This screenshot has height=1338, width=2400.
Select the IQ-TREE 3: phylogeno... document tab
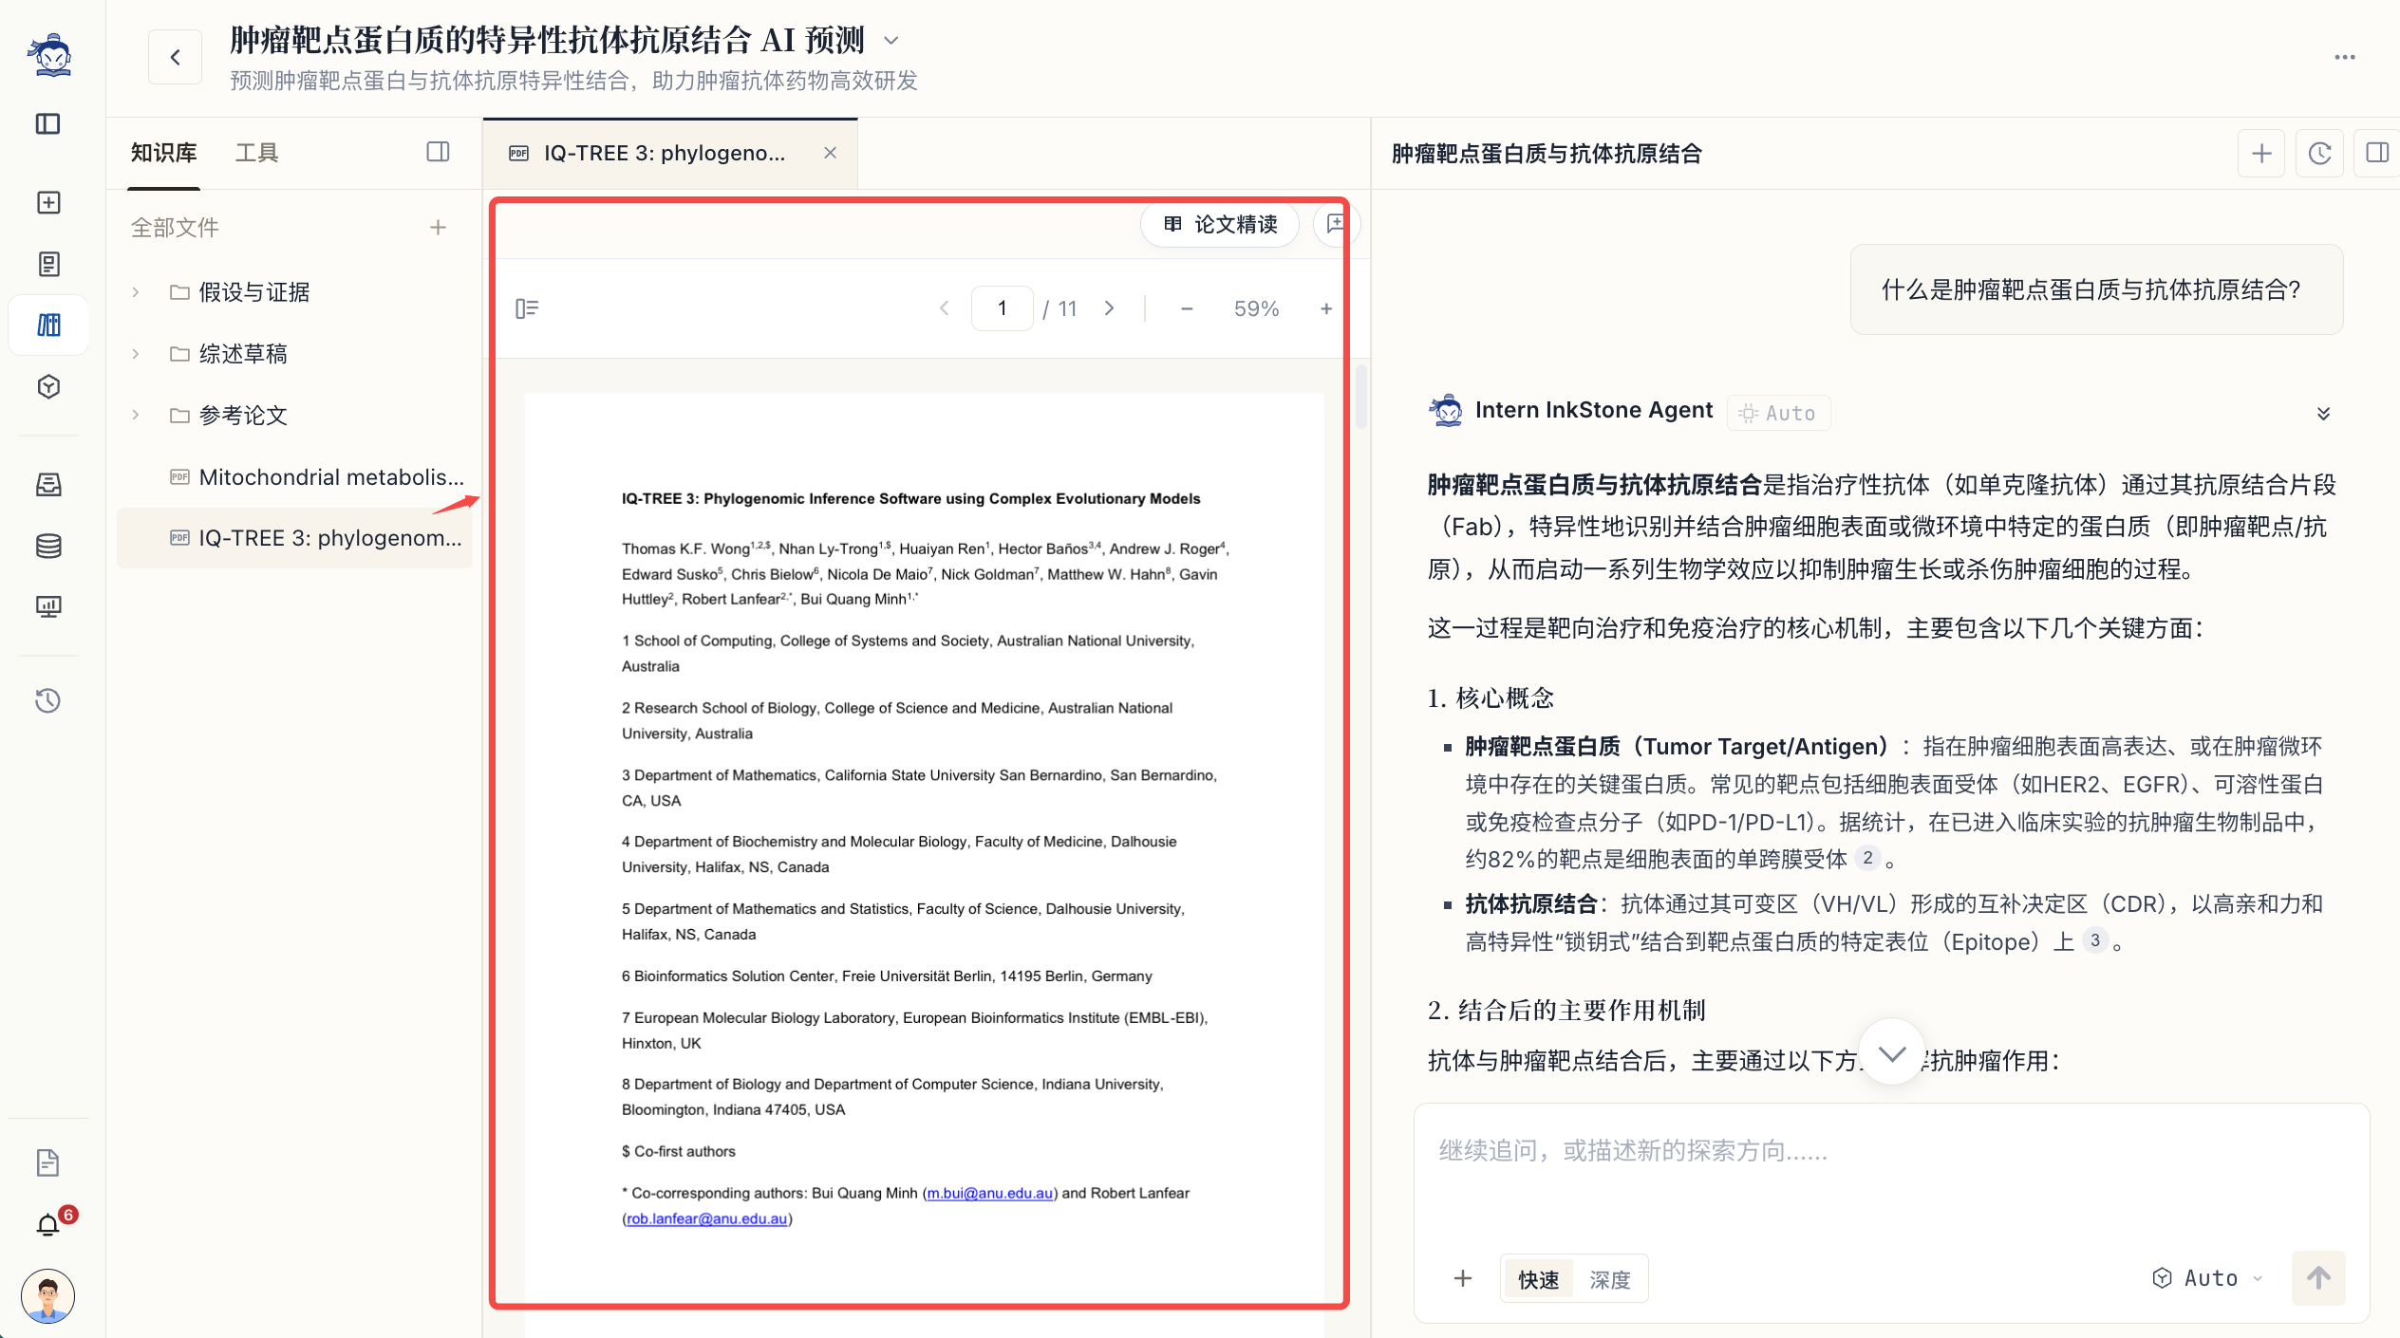point(670,153)
